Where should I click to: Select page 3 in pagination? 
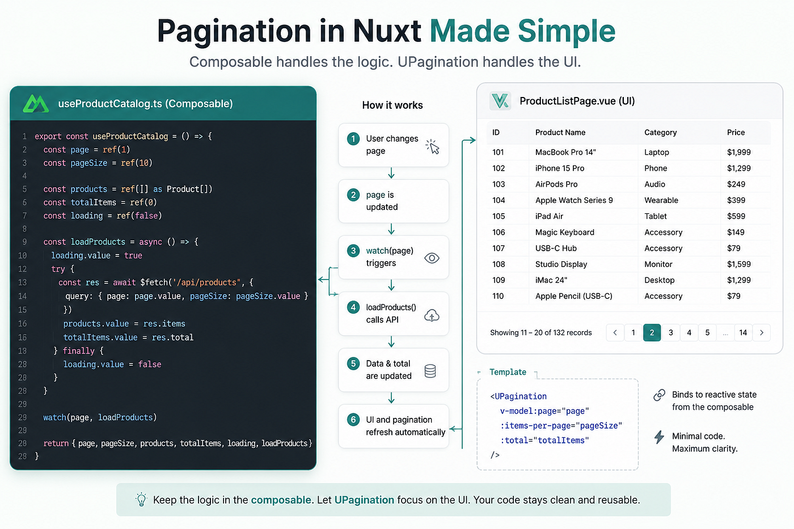(671, 333)
